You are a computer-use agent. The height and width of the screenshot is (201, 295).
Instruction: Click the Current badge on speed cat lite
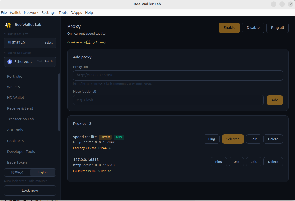pos(105,137)
